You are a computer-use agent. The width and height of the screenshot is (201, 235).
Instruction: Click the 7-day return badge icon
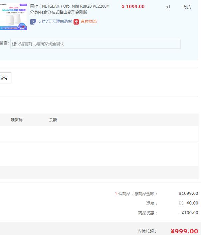[x=33, y=22]
